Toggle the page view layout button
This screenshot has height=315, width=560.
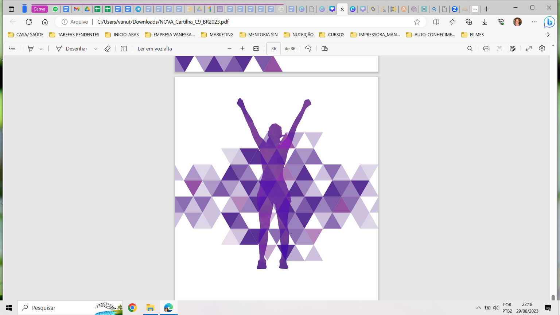[x=324, y=48]
